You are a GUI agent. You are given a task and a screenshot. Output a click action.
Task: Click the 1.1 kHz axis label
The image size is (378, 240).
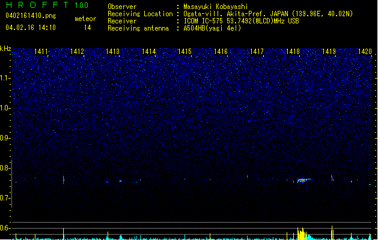pos(5,78)
